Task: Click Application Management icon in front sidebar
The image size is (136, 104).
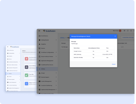Action: pyautogui.click(x=40, y=61)
